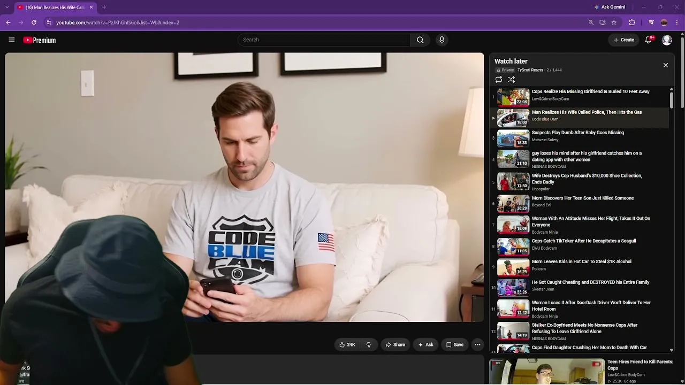The image size is (685, 385).
Task: Open more actions ellipsis under video
Action: pyautogui.click(x=478, y=345)
